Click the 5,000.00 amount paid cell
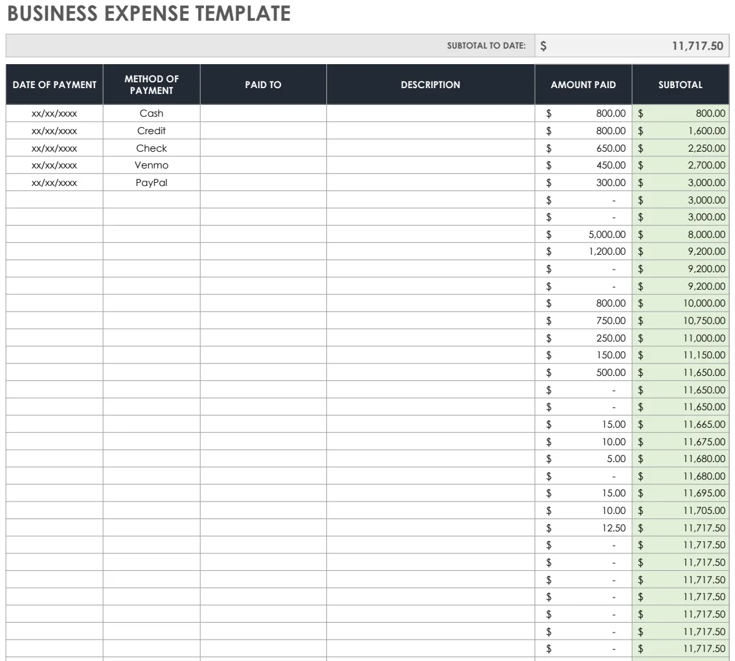 (583, 234)
